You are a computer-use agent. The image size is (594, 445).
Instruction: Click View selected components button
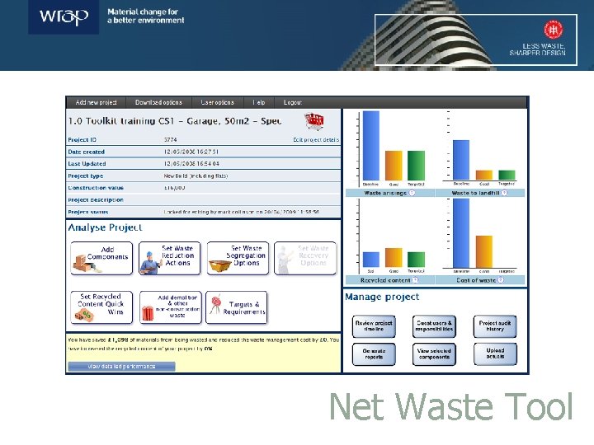click(x=434, y=354)
